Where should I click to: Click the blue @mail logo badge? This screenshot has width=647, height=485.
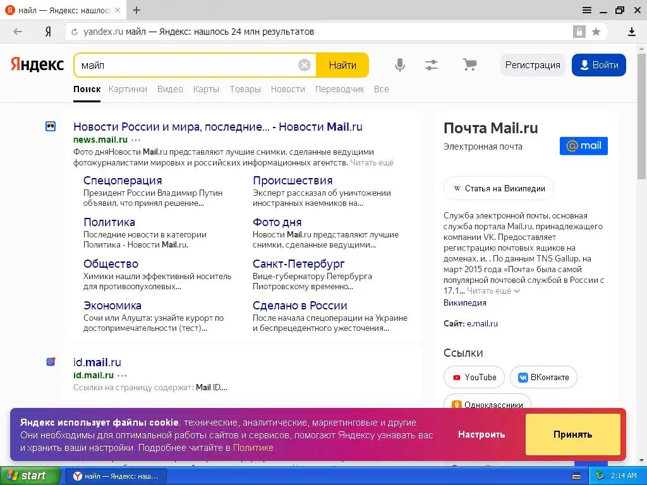(x=583, y=146)
